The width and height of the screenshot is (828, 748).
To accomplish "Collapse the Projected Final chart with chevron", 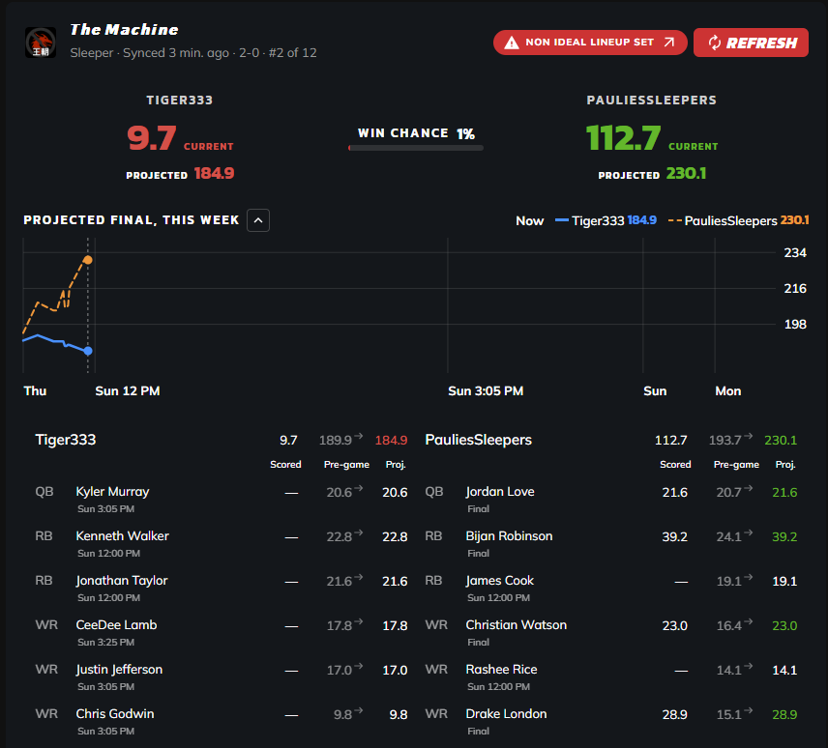I will (x=258, y=220).
